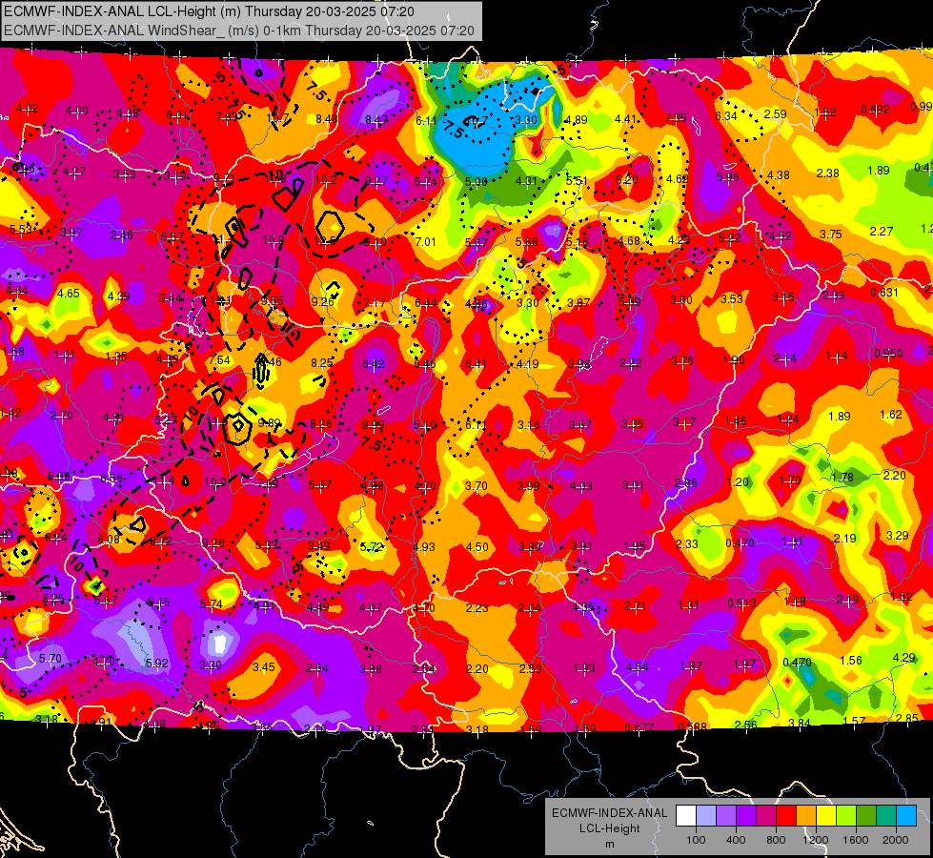The image size is (933, 858).
Task: Click the grid value 9.27
Action: [x=376, y=180]
